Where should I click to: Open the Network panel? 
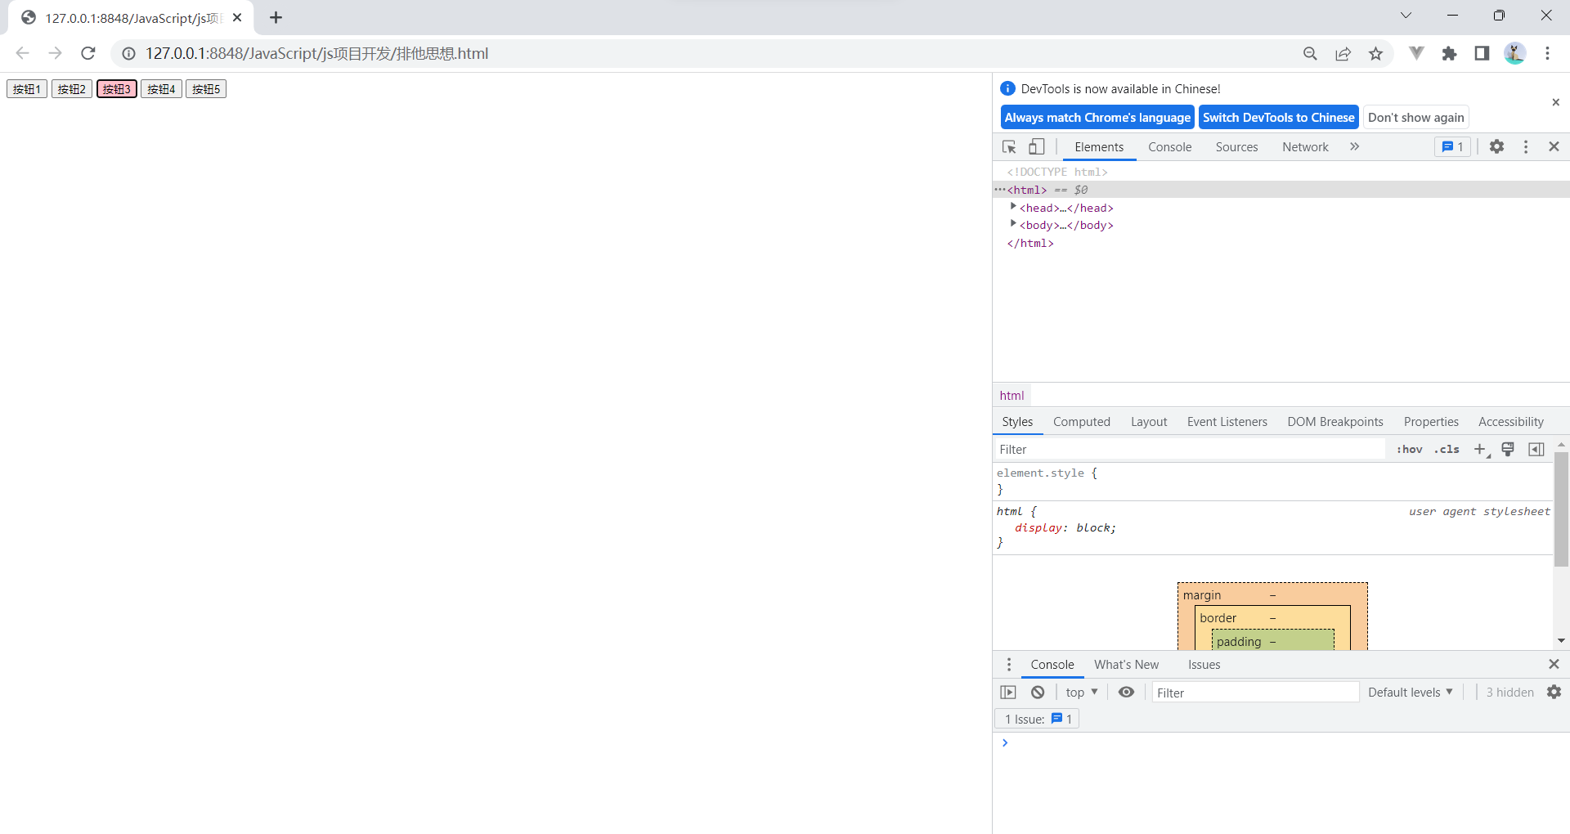(1304, 146)
